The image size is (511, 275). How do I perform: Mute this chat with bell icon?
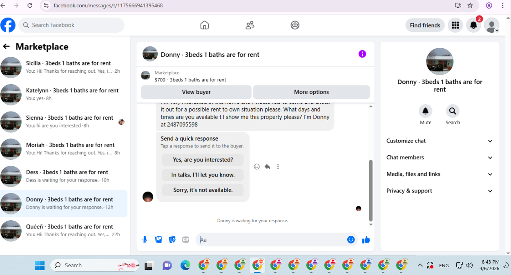[426, 111]
